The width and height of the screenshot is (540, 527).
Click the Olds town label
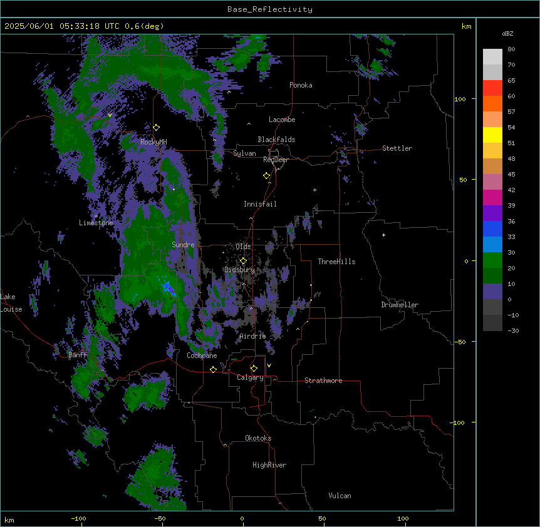(x=243, y=247)
